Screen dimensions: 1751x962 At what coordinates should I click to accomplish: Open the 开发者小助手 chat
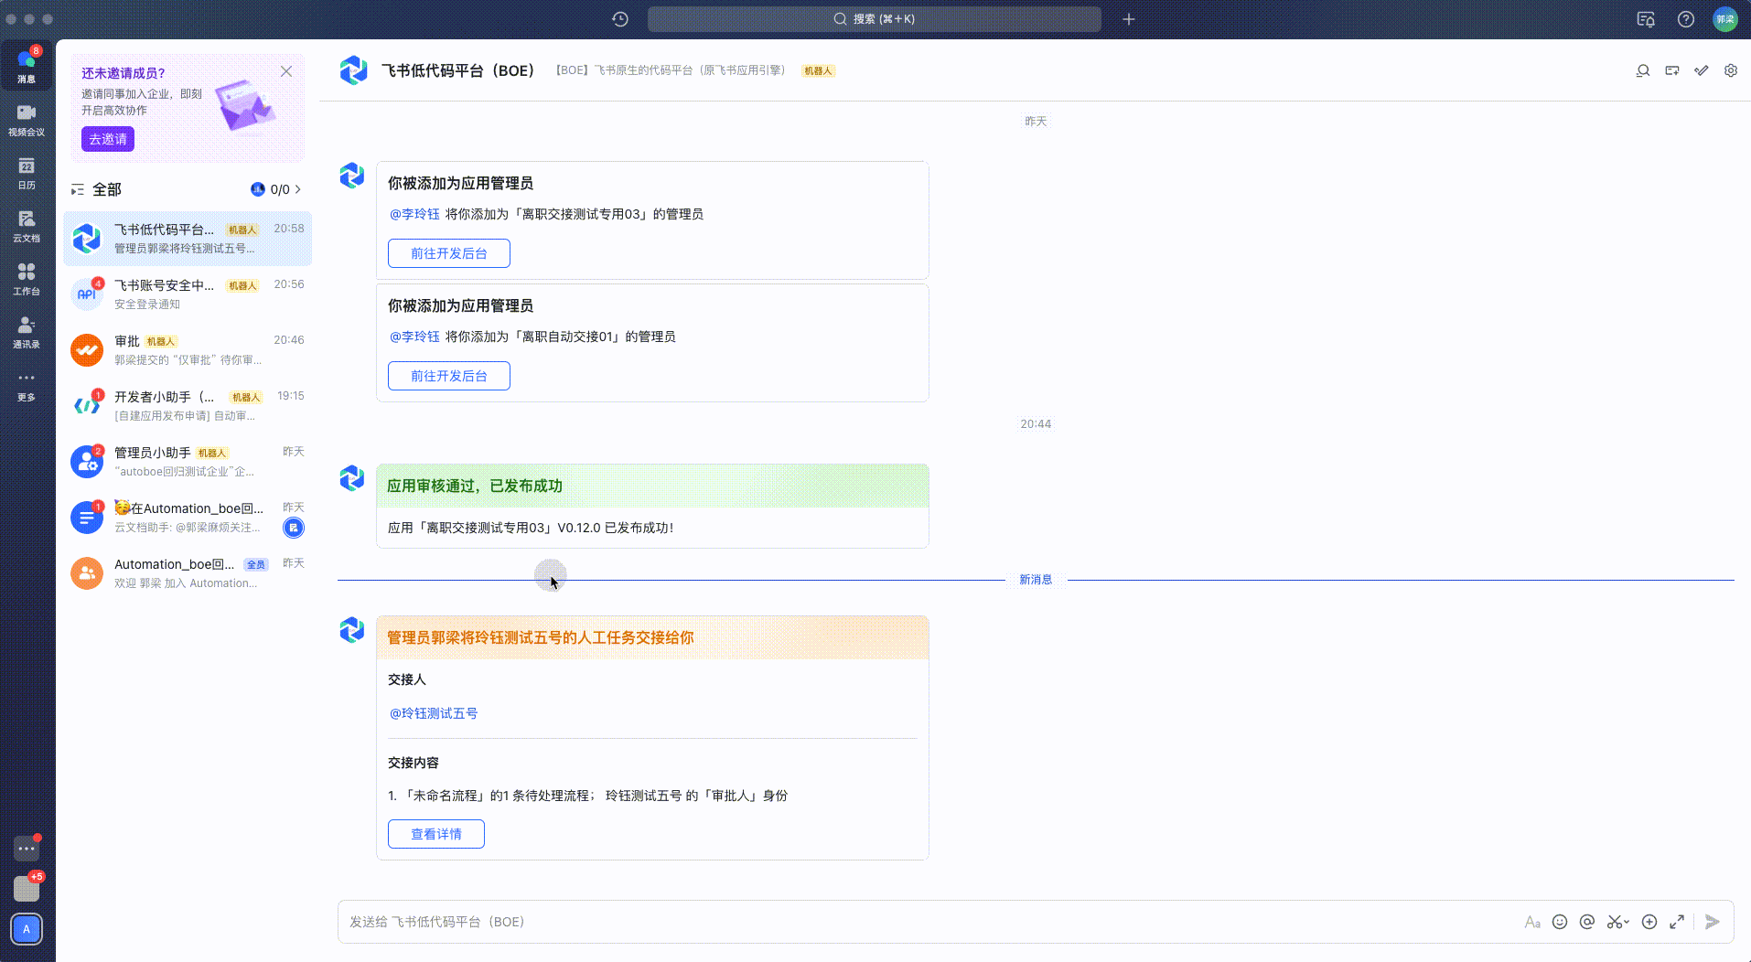[188, 406]
